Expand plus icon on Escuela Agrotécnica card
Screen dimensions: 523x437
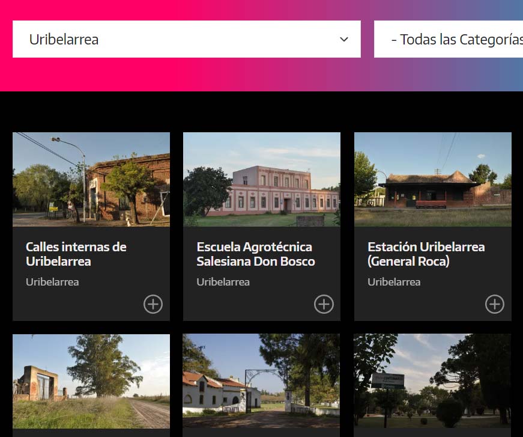[324, 304]
